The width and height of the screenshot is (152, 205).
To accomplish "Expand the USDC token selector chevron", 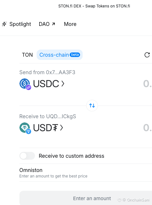I will click(x=63, y=84).
